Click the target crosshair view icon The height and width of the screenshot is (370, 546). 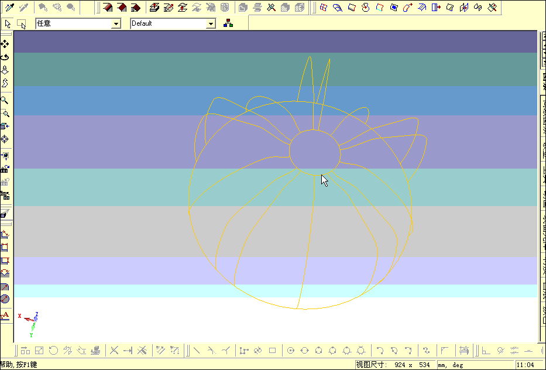tap(5, 139)
